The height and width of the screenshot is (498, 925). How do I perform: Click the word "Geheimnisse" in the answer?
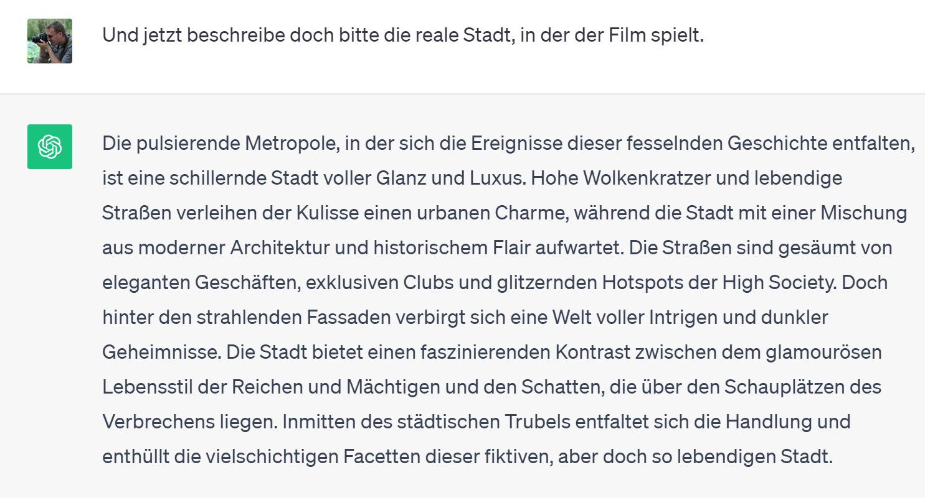click(x=159, y=353)
